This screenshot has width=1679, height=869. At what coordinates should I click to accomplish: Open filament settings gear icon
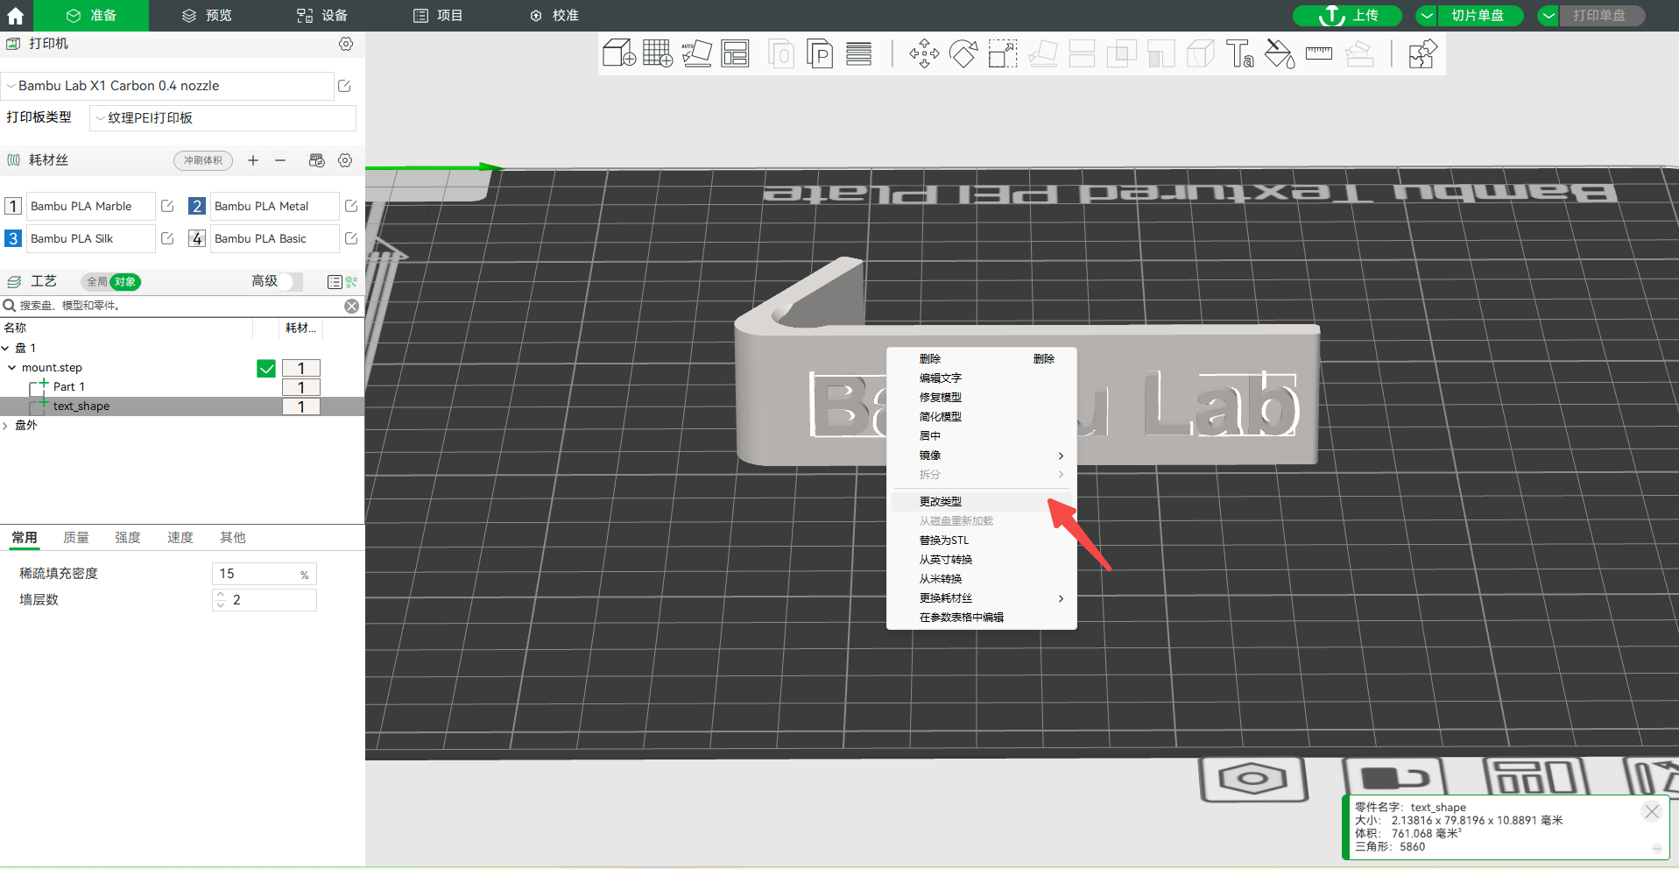[x=345, y=160]
